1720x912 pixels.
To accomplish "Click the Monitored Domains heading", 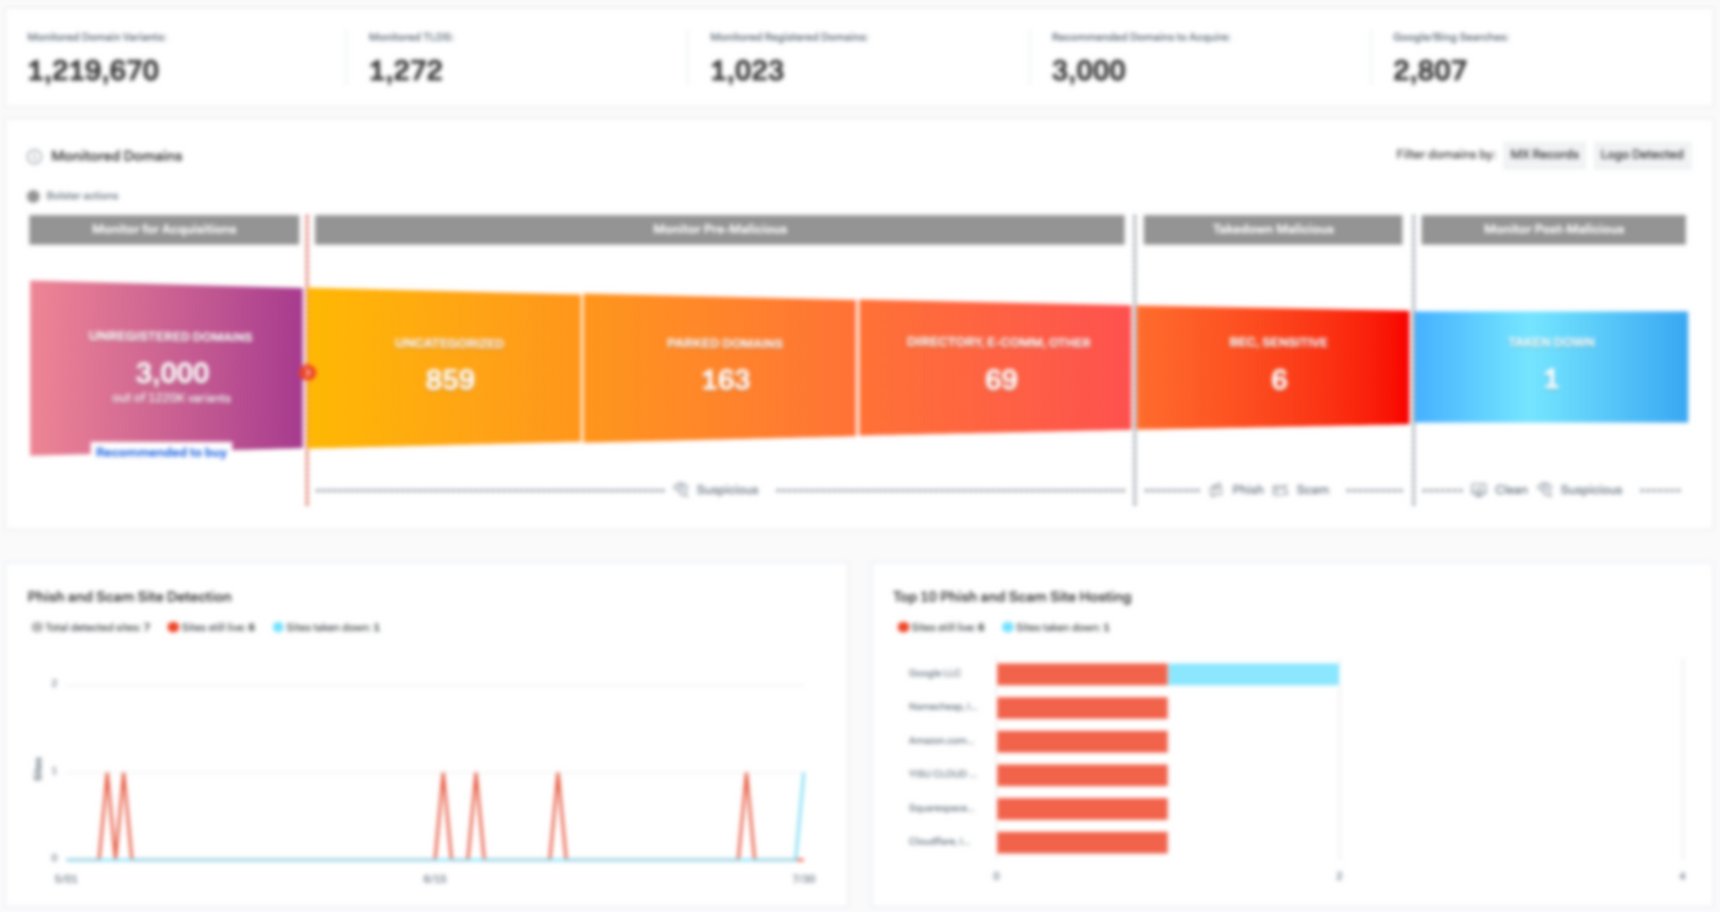I will click(117, 156).
